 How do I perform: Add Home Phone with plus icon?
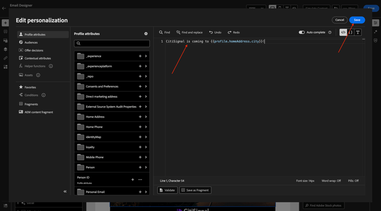140,127
